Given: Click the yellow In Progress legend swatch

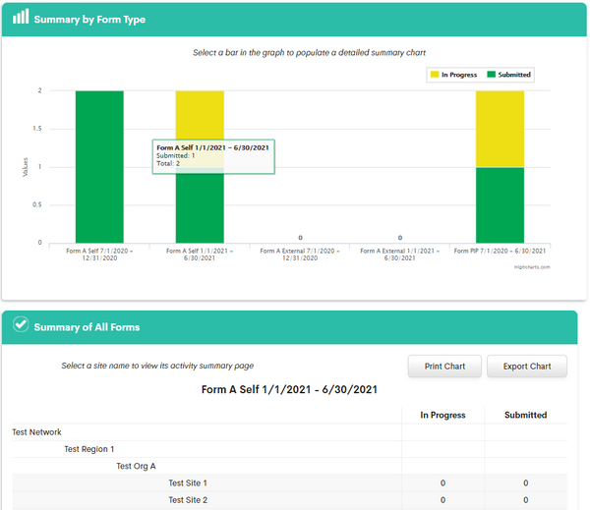Looking at the screenshot, I should coord(435,74).
